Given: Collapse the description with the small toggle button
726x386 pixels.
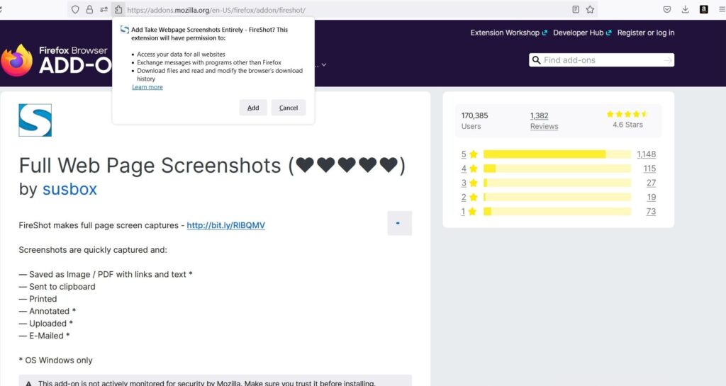Looking at the screenshot, I should (x=400, y=223).
